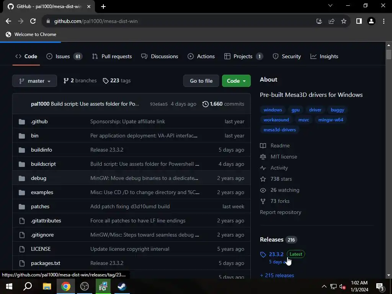
Task: Open the Readme link in About
Action: (275, 145)
